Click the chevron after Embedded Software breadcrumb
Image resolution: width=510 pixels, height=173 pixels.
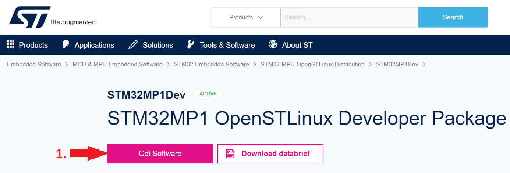coord(67,64)
